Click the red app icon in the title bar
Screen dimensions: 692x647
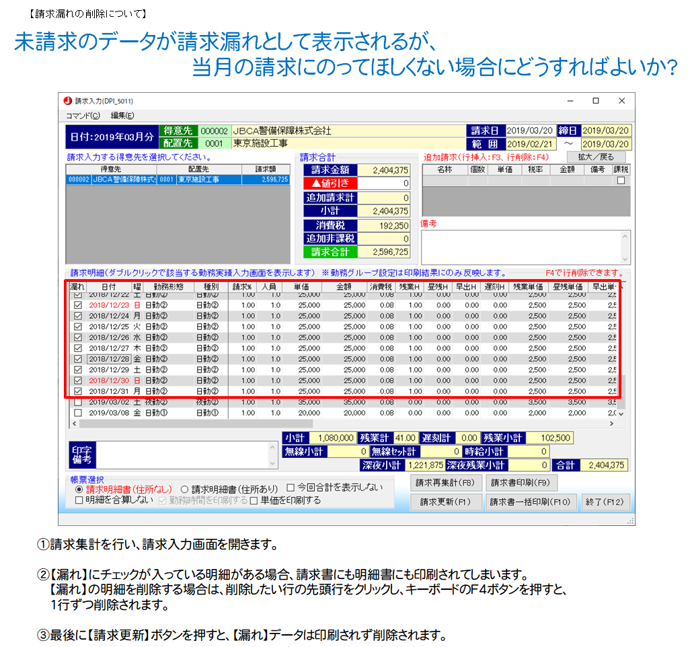(x=67, y=101)
